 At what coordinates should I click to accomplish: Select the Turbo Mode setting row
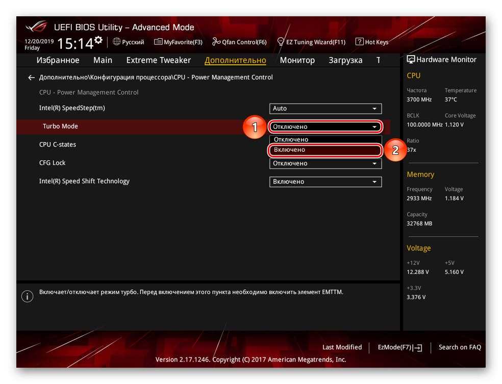[203, 127]
